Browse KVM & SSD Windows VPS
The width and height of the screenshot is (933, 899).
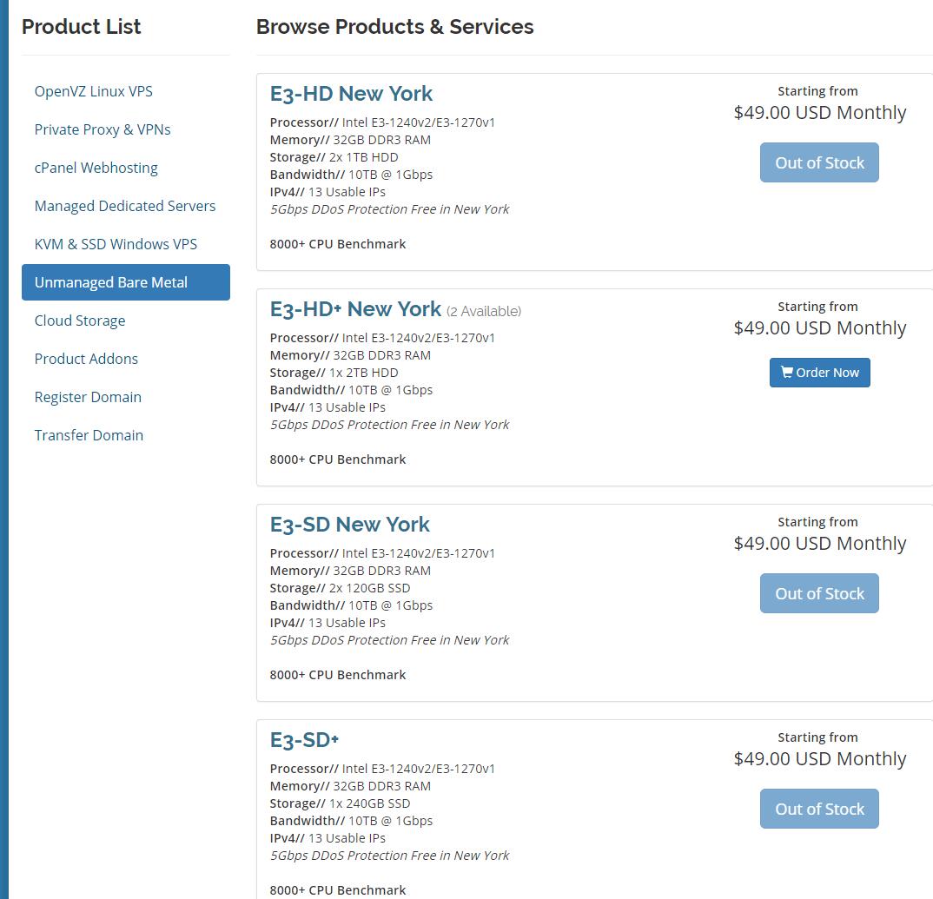point(116,244)
